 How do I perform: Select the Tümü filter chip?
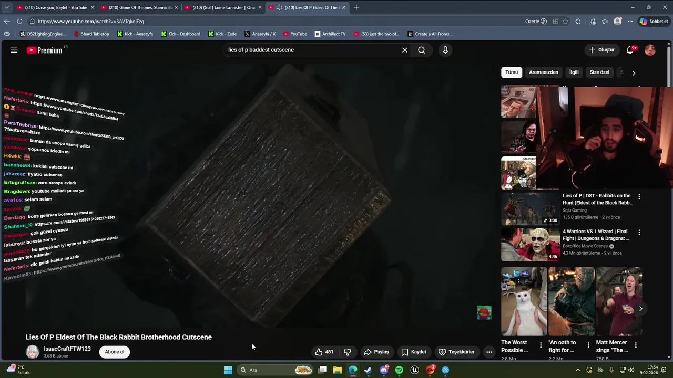(512, 72)
